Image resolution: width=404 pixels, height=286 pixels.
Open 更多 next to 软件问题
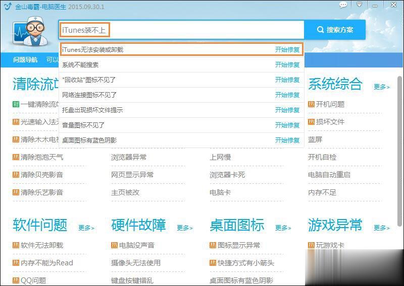tap(86, 228)
